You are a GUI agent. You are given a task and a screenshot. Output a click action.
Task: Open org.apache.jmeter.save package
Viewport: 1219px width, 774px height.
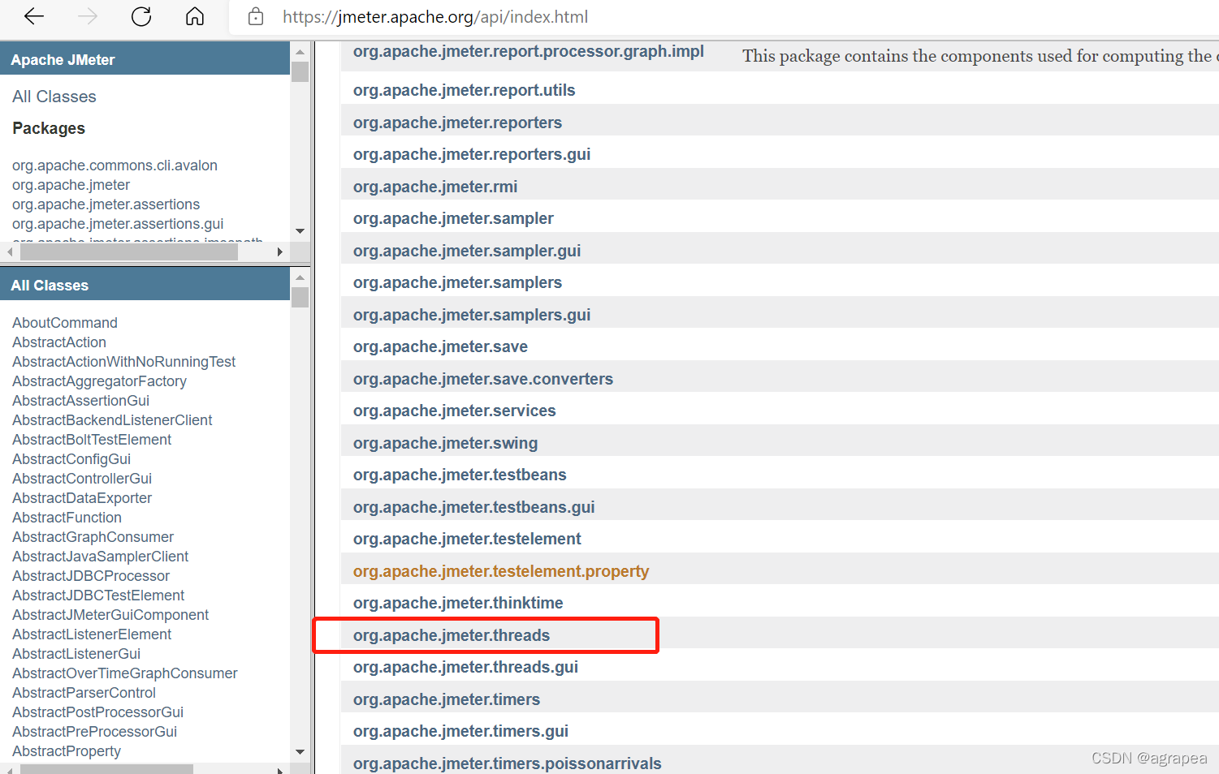[440, 346]
